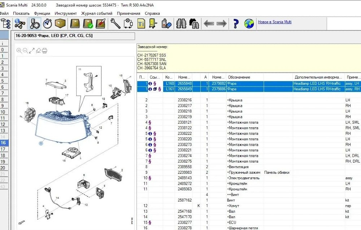Click the cardboard box package icon

pos(60,23)
